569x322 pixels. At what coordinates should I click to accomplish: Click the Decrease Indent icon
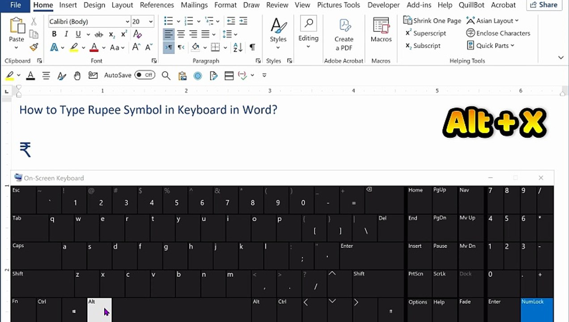pos(231,21)
